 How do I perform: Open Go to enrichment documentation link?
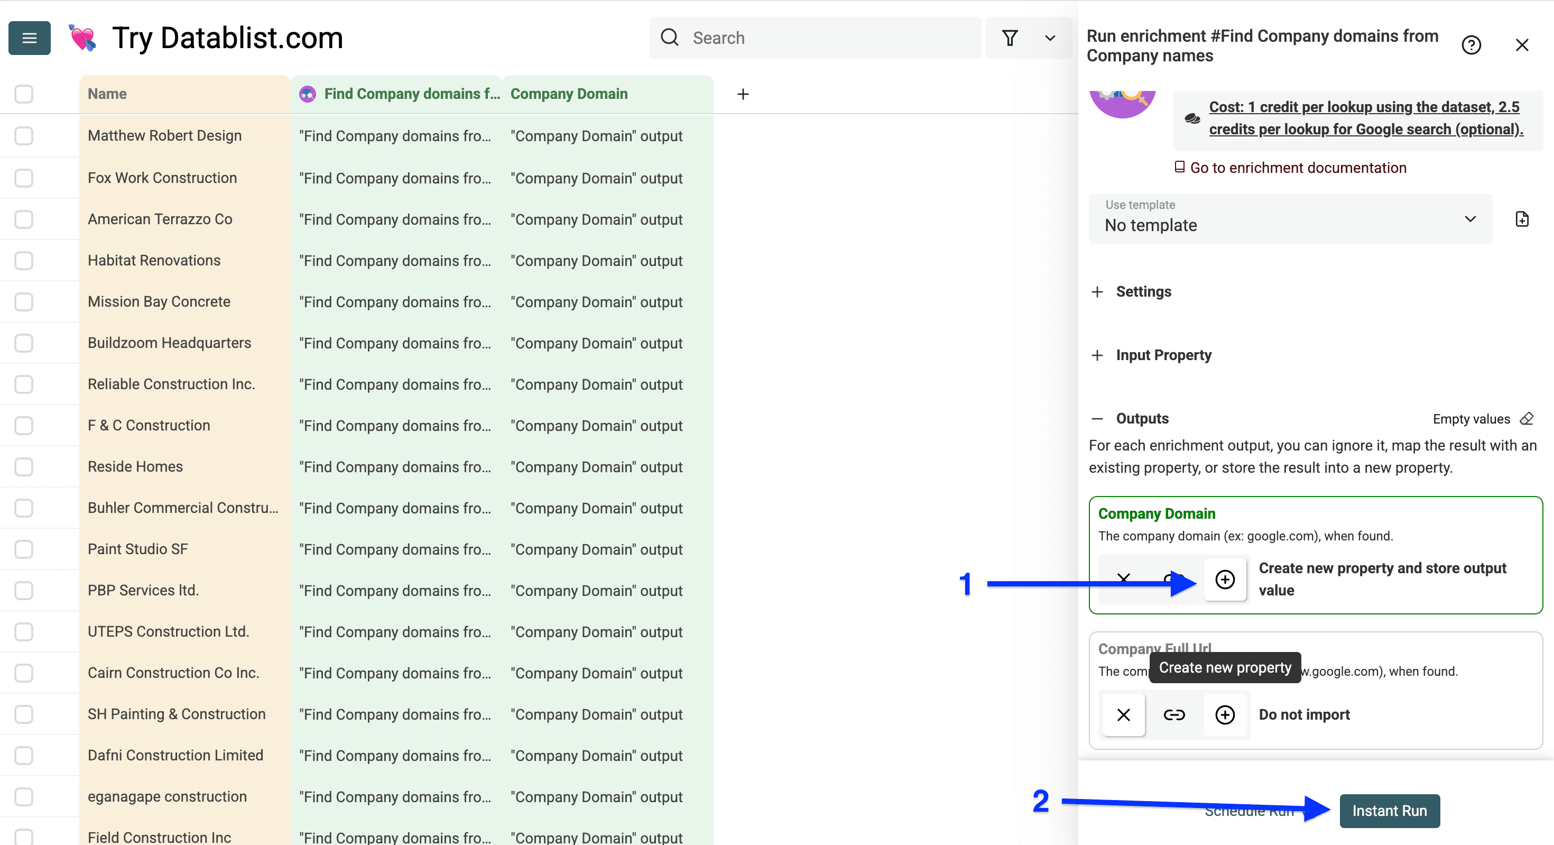1297,168
